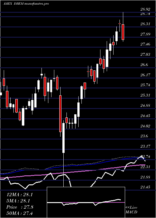The image size is (156, 218).
Task: Click the 23.17 price label
Action: 145,146
